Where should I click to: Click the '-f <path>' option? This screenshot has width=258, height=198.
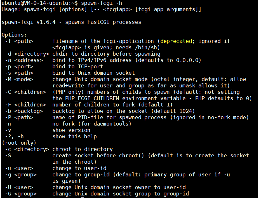pyautogui.click(x=19, y=41)
